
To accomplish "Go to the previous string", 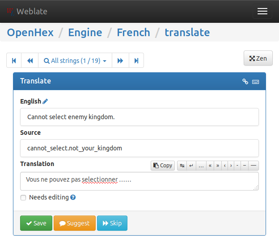I will (30, 61).
